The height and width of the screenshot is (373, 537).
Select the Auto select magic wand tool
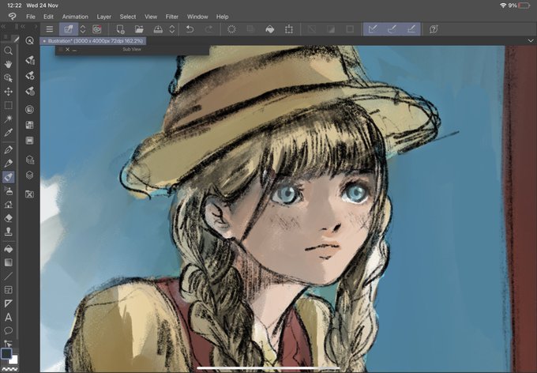point(8,119)
